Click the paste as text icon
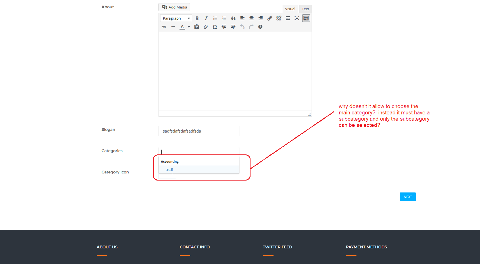The image size is (480, 264). 197,27
